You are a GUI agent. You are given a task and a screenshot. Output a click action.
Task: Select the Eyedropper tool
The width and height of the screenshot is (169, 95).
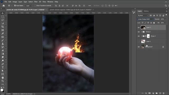coord(3,34)
